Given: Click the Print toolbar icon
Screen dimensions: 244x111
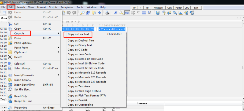Looking at the screenshot, I should (107, 13).
